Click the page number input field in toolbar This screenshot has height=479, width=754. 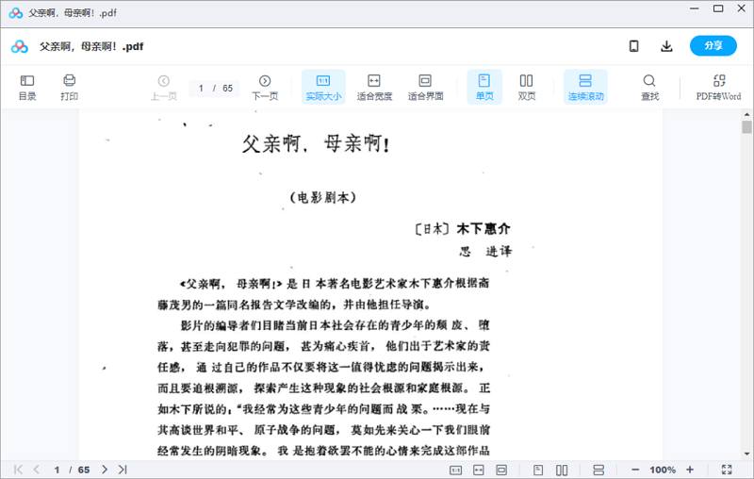[202, 88]
